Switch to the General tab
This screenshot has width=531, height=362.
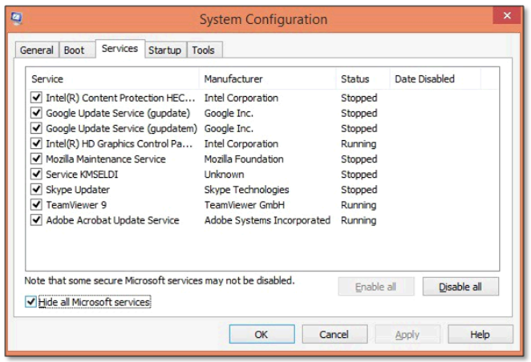point(37,50)
